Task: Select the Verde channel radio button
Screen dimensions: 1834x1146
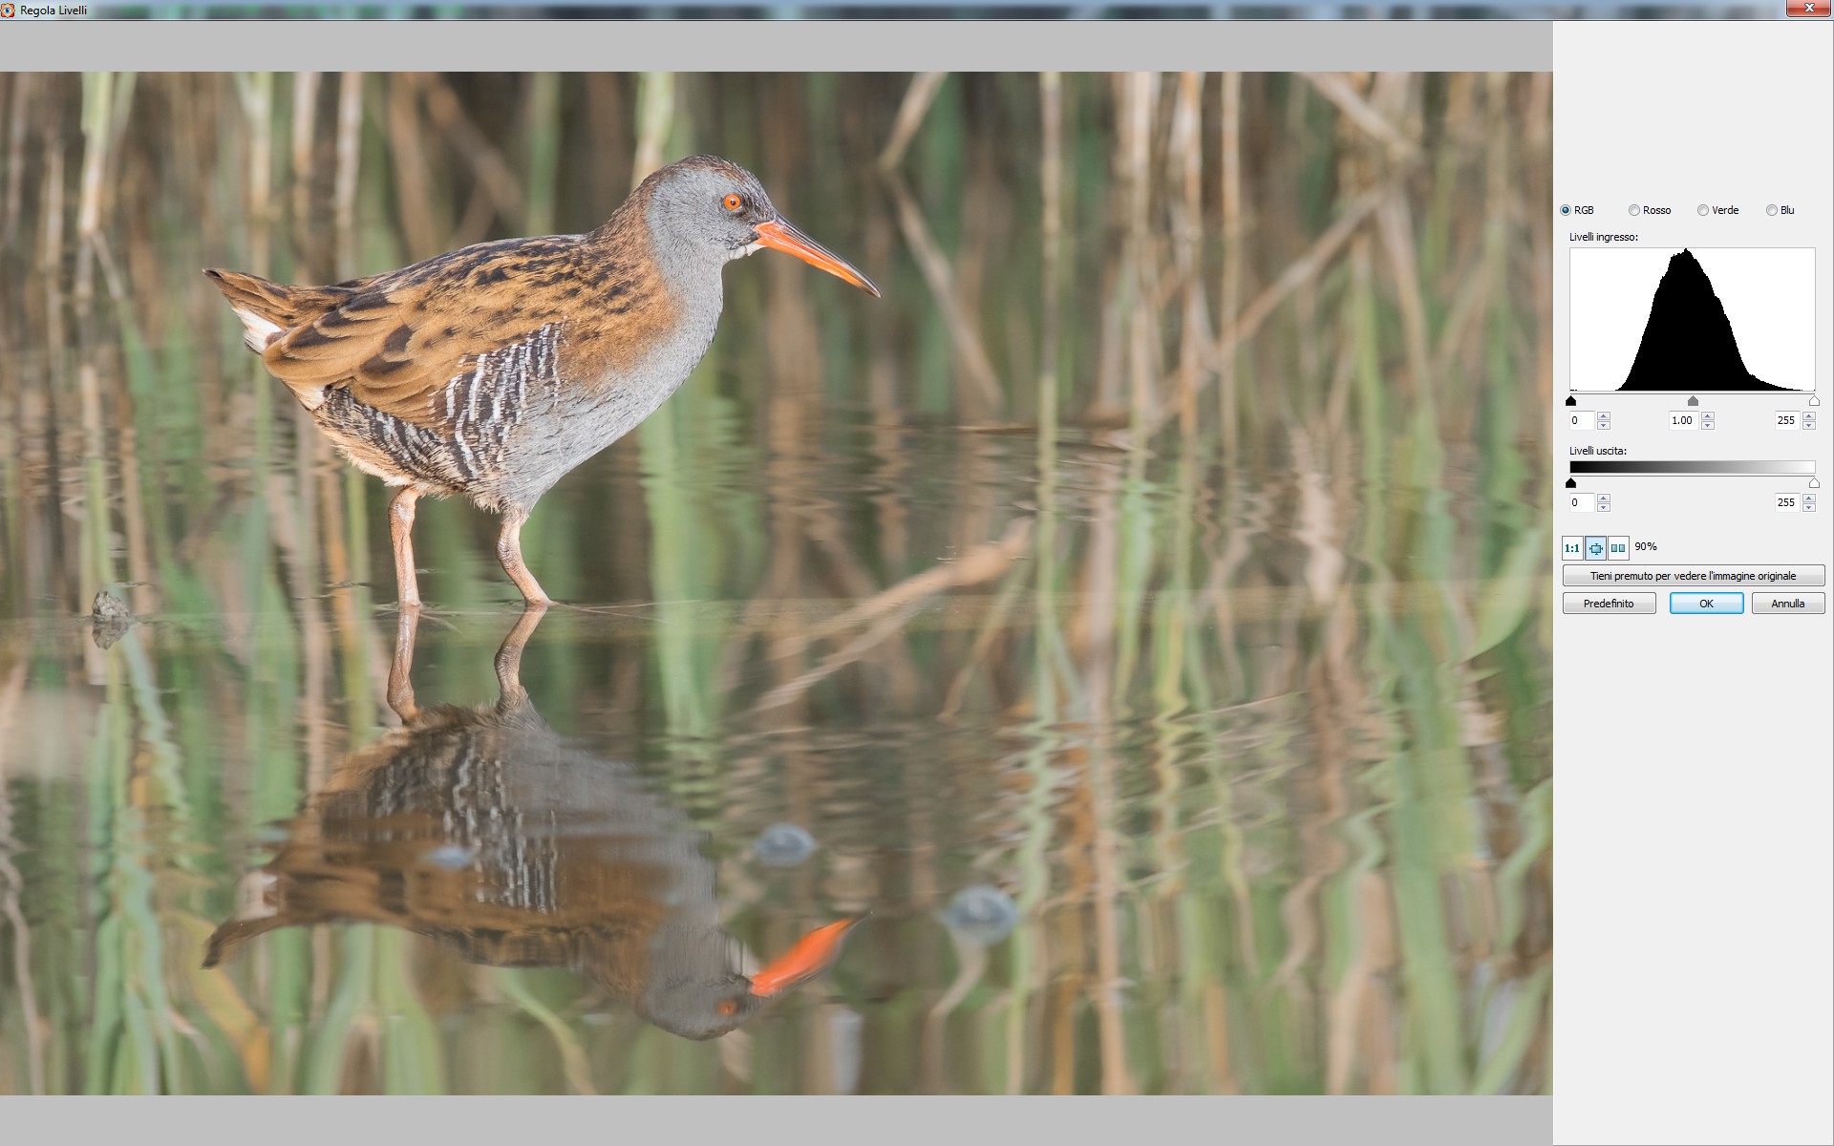Action: click(1703, 210)
